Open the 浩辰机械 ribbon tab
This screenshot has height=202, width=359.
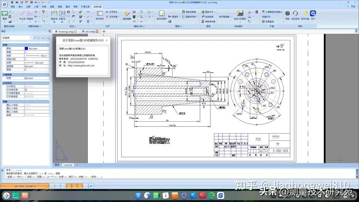click(98, 7)
